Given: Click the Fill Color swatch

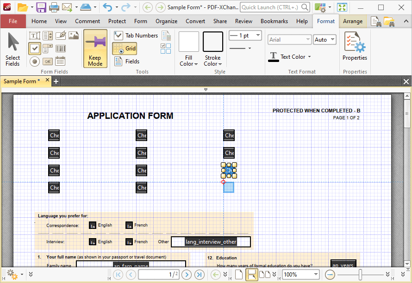Looking at the screenshot, I should pyautogui.click(x=189, y=42).
